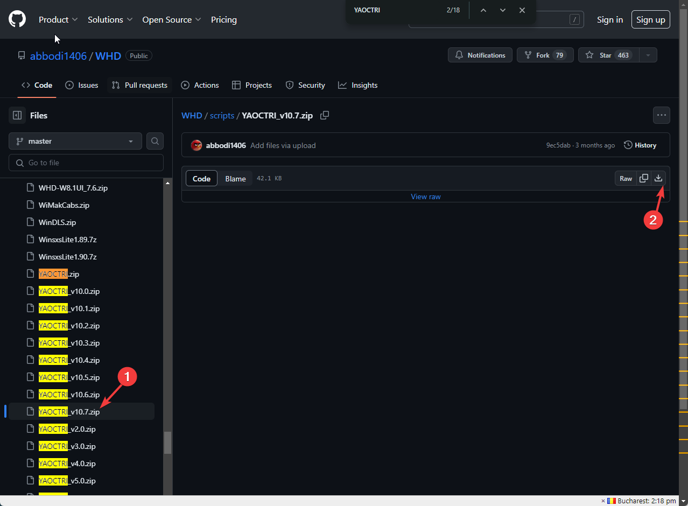
Task: Click the Sign up button
Action: (x=651, y=19)
